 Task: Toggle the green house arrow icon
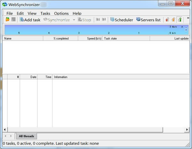point(180,20)
